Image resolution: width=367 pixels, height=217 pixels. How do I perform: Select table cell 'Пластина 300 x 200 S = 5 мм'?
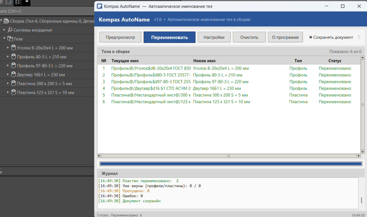coord(220,95)
